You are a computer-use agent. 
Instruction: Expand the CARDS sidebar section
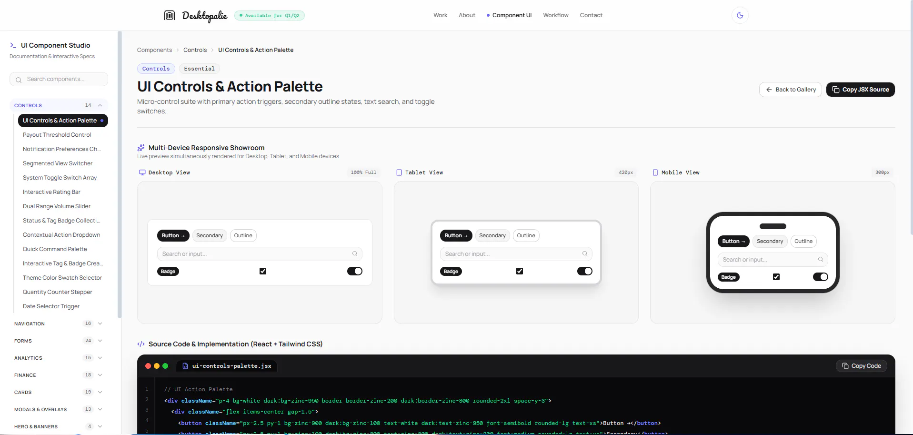[59, 392]
